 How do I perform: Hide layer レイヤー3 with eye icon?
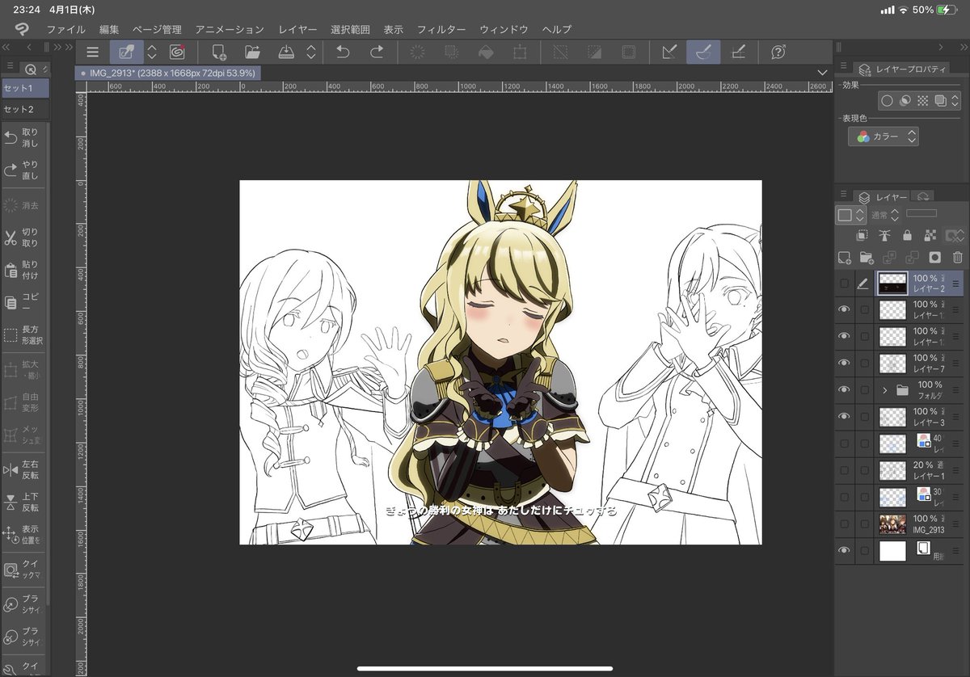click(845, 416)
